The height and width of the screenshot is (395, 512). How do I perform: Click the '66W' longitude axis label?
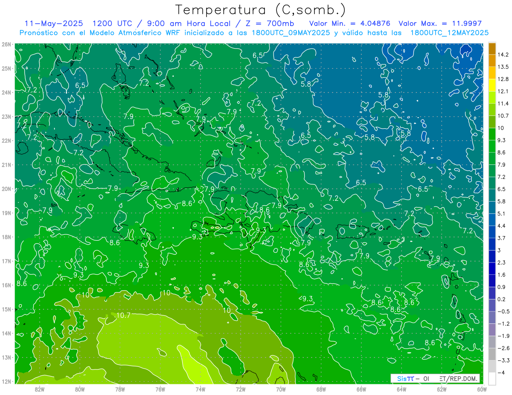(x=361, y=389)
